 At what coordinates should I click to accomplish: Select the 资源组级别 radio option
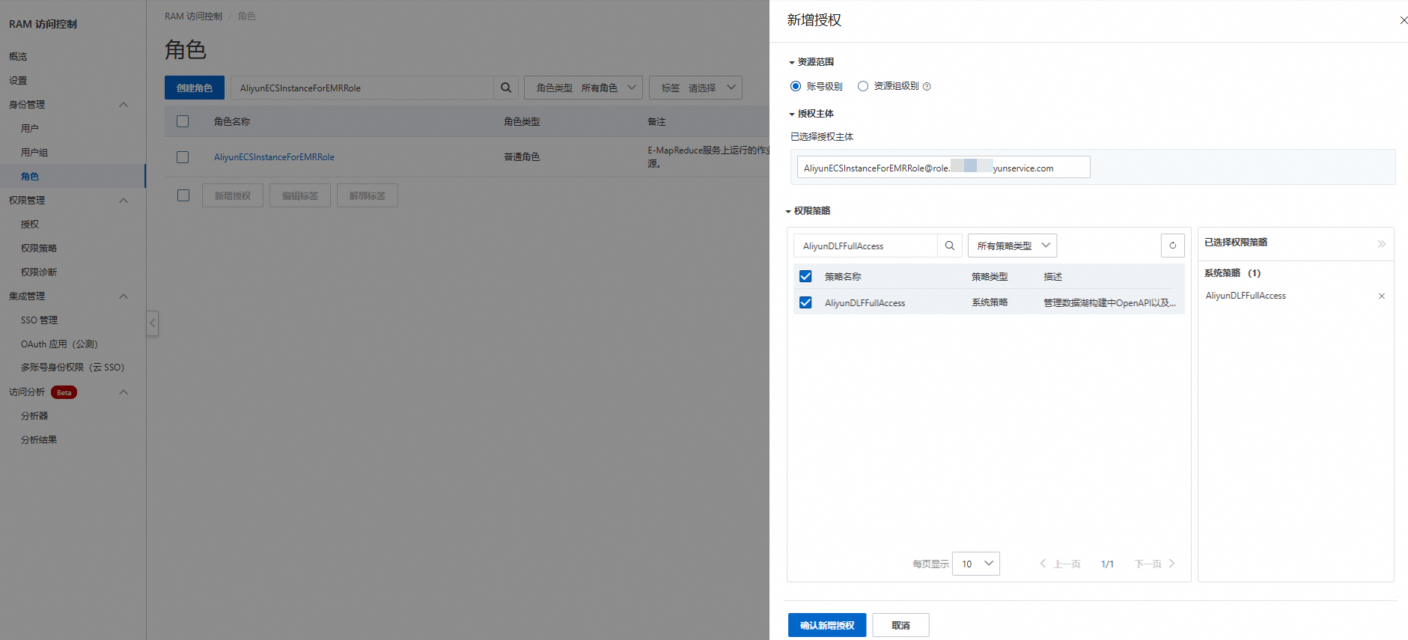[863, 86]
